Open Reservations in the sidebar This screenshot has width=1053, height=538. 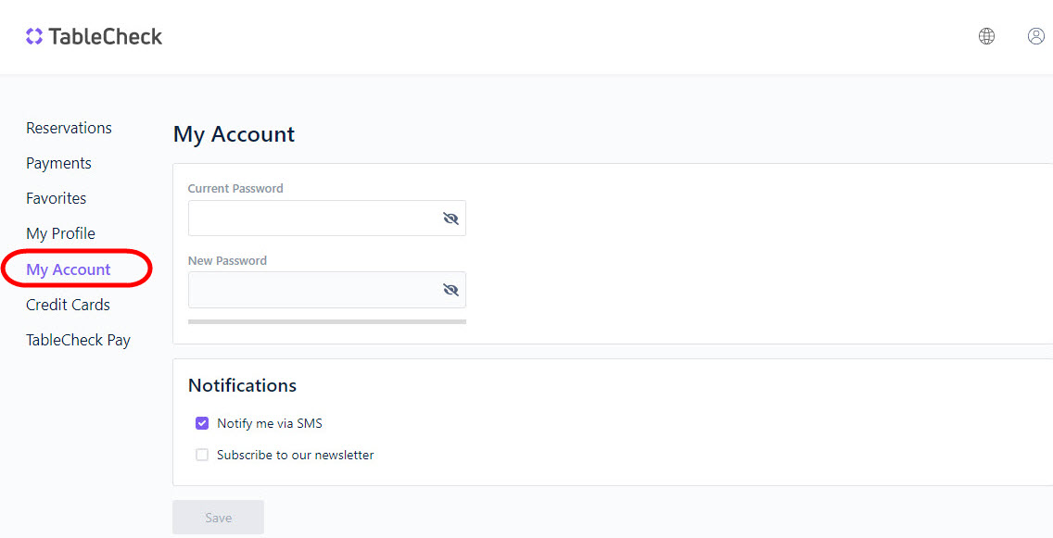click(x=69, y=128)
